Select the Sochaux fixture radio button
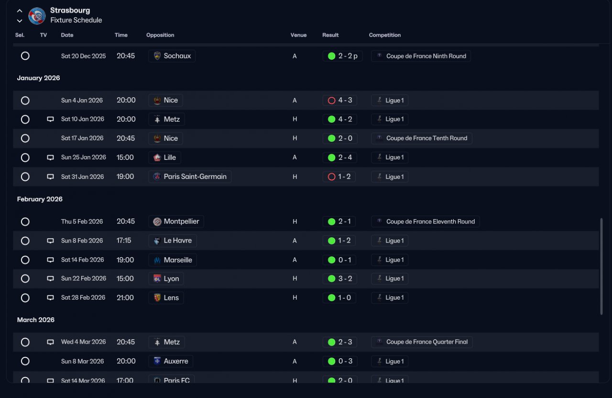The width and height of the screenshot is (612, 398). (25, 56)
